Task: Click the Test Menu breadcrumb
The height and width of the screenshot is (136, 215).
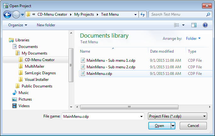Action: (x=110, y=14)
